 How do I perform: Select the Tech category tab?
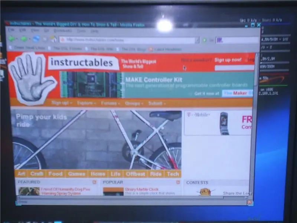click(173, 174)
